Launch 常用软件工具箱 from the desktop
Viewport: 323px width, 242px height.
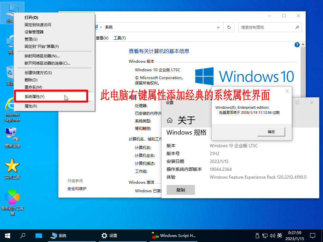pos(12,197)
